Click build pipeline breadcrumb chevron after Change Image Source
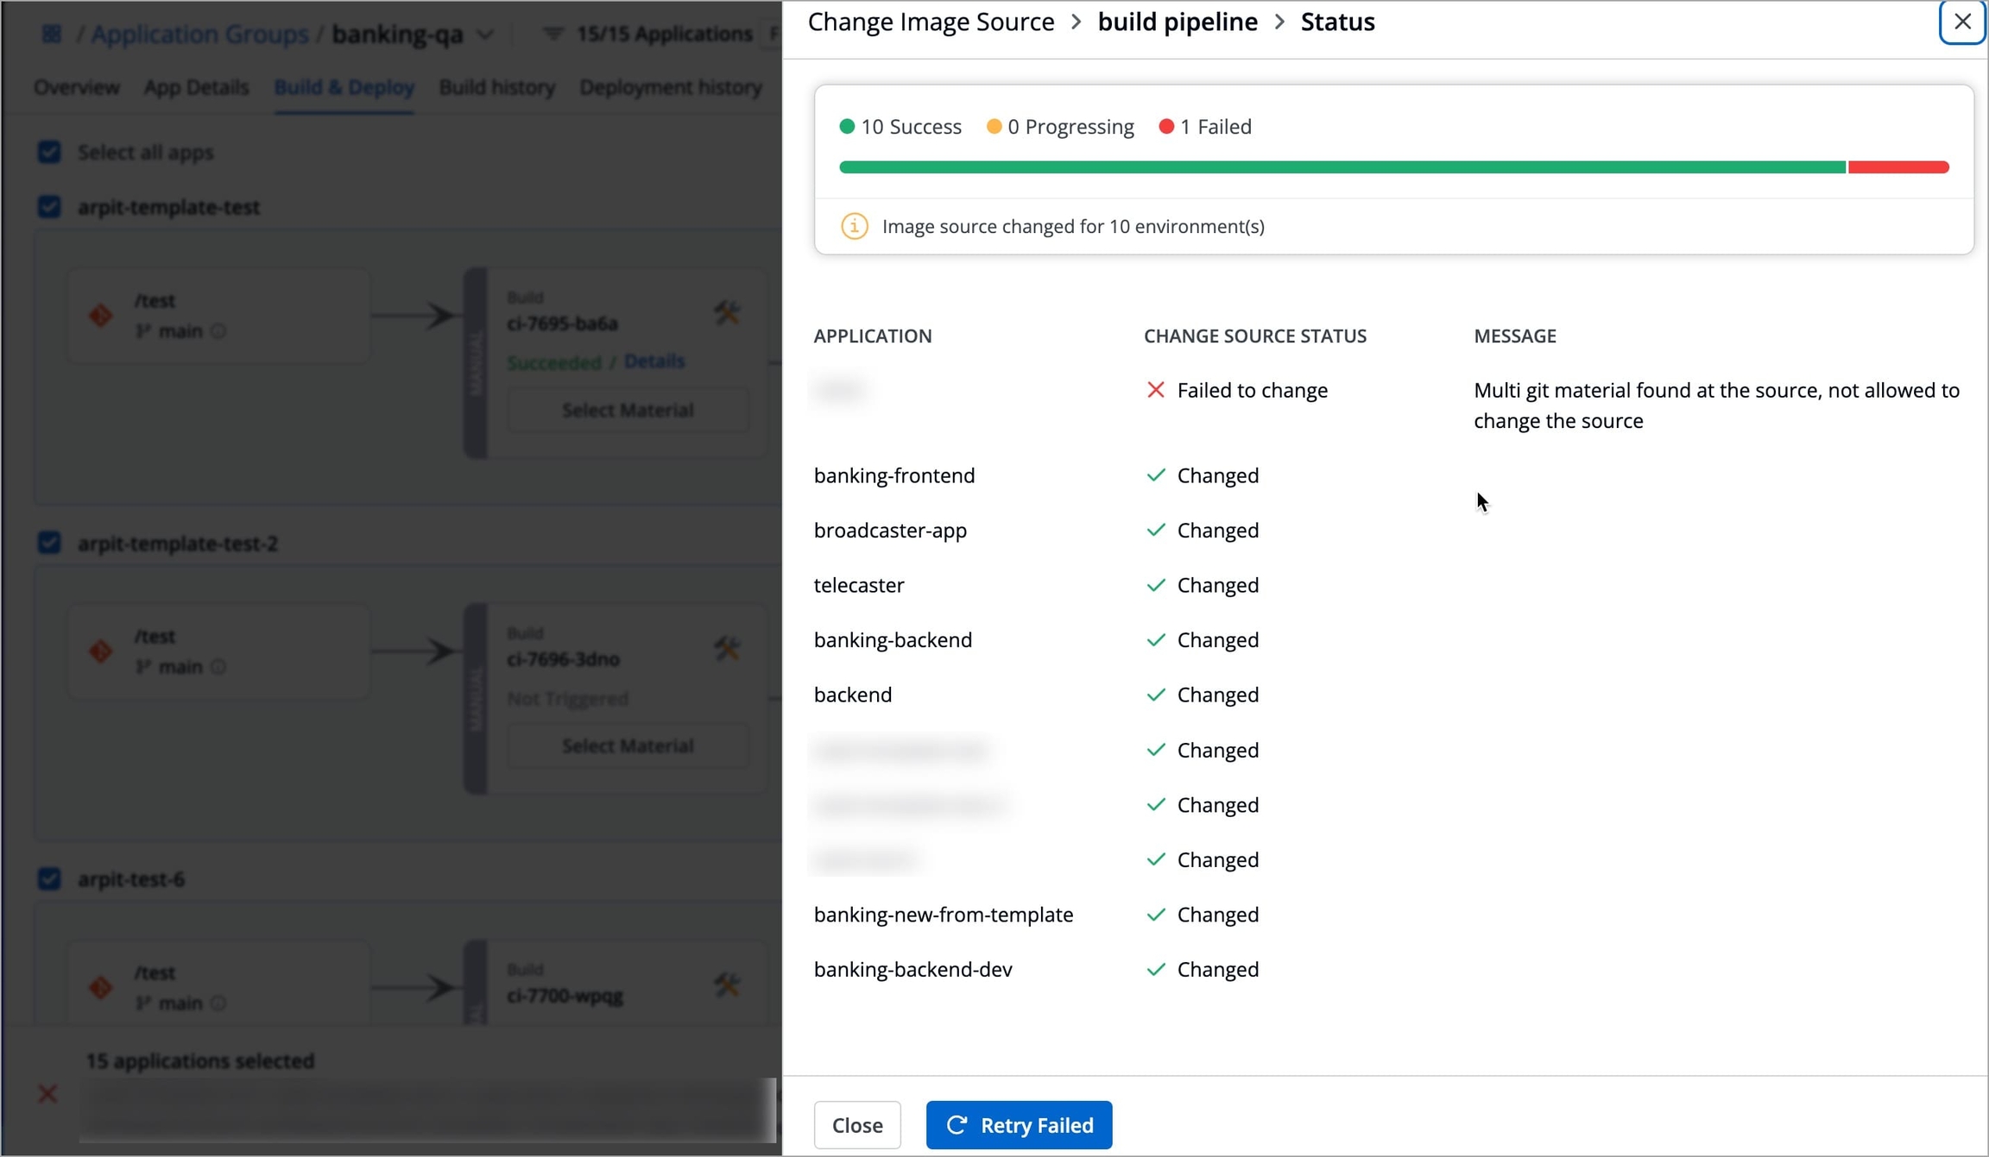Image resolution: width=1989 pixels, height=1157 pixels. pyautogui.click(x=1076, y=22)
